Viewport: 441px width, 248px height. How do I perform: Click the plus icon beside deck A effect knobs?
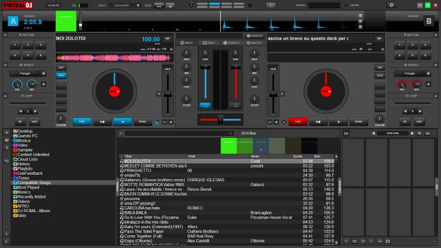coord(44,84)
